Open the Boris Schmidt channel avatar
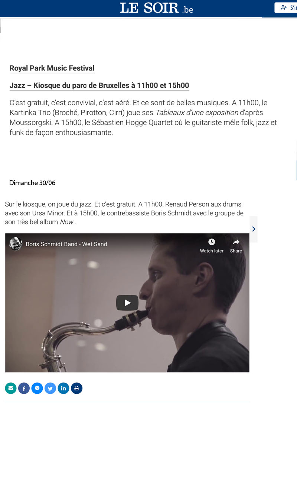297x482 pixels. pos(16,244)
